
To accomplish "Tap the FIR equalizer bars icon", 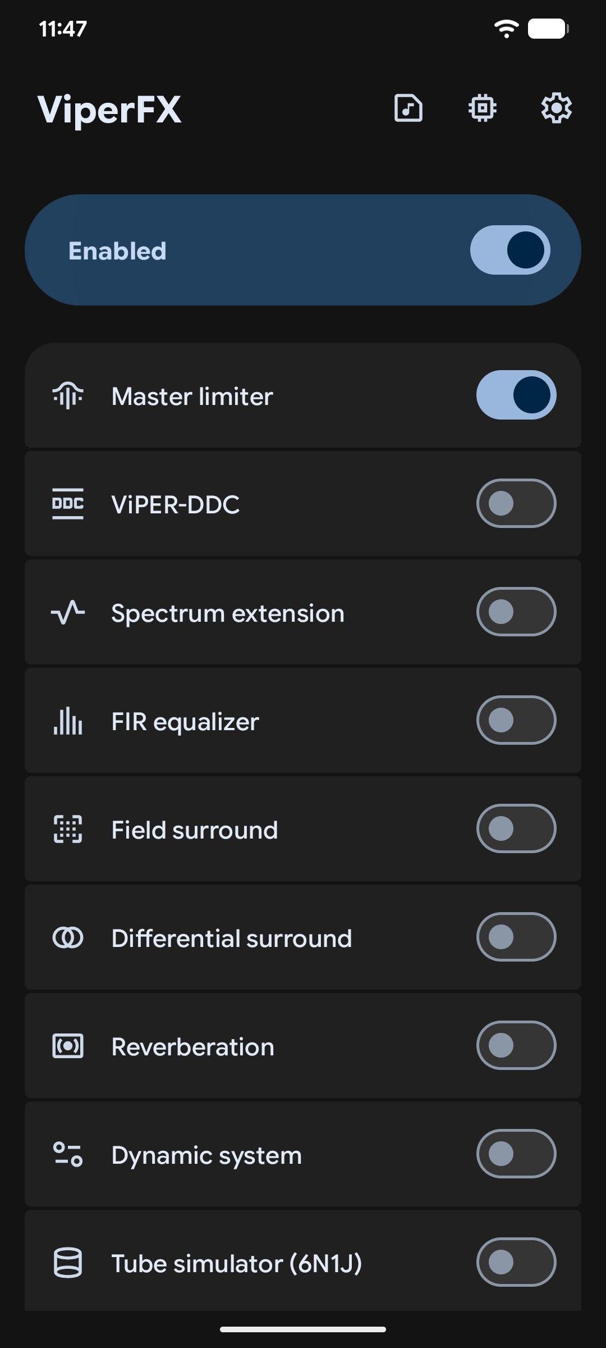I will 68,721.
